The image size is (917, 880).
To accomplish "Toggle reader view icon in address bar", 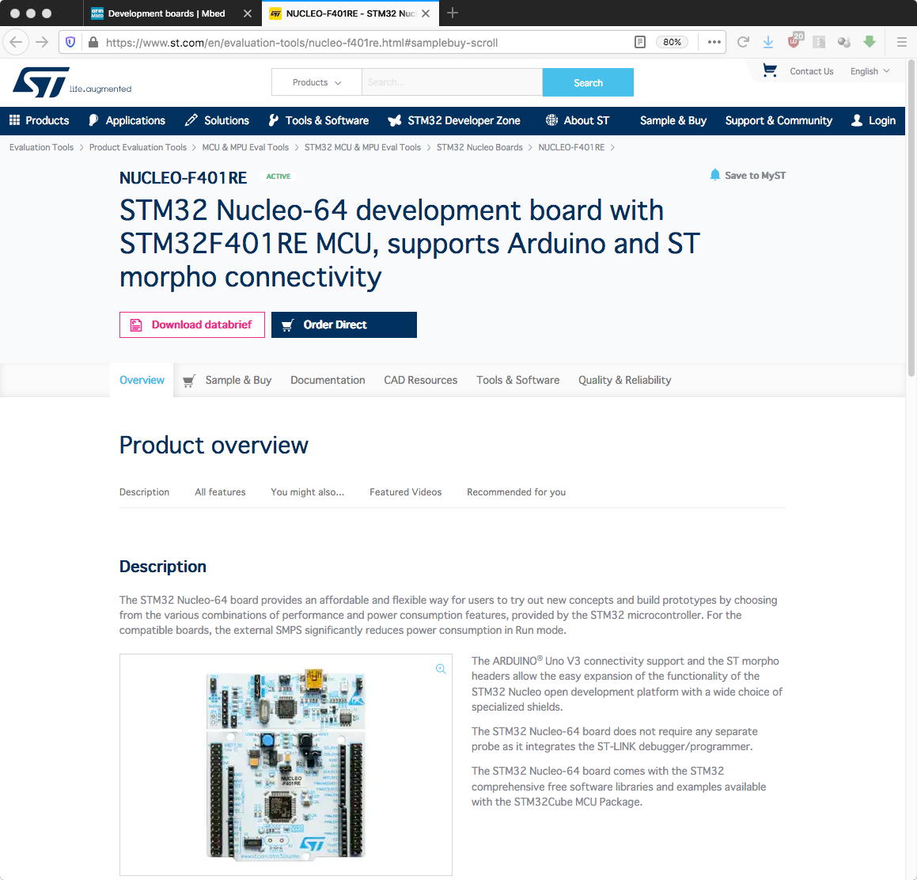I will (640, 42).
